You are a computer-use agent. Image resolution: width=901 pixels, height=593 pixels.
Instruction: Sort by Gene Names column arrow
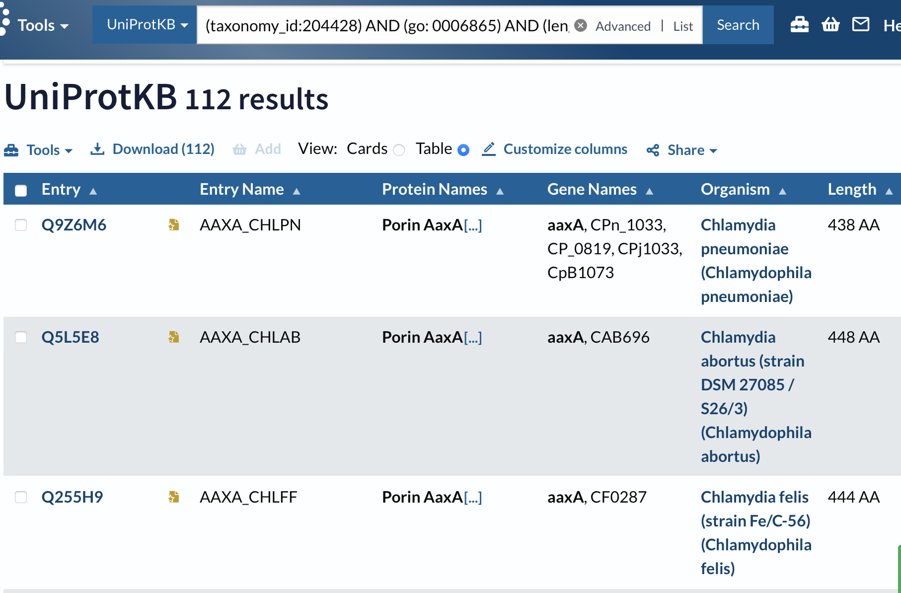(649, 191)
